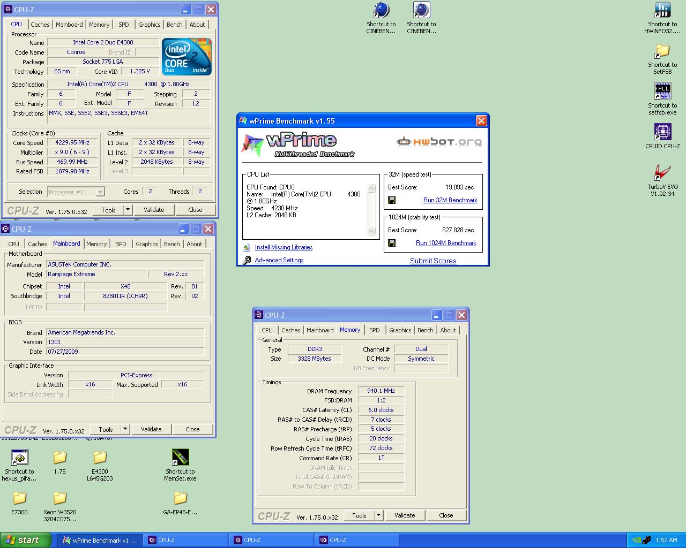Click the Rampage Extreme model field
Viewport: 686px width, 548px height.
click(96, 274)
